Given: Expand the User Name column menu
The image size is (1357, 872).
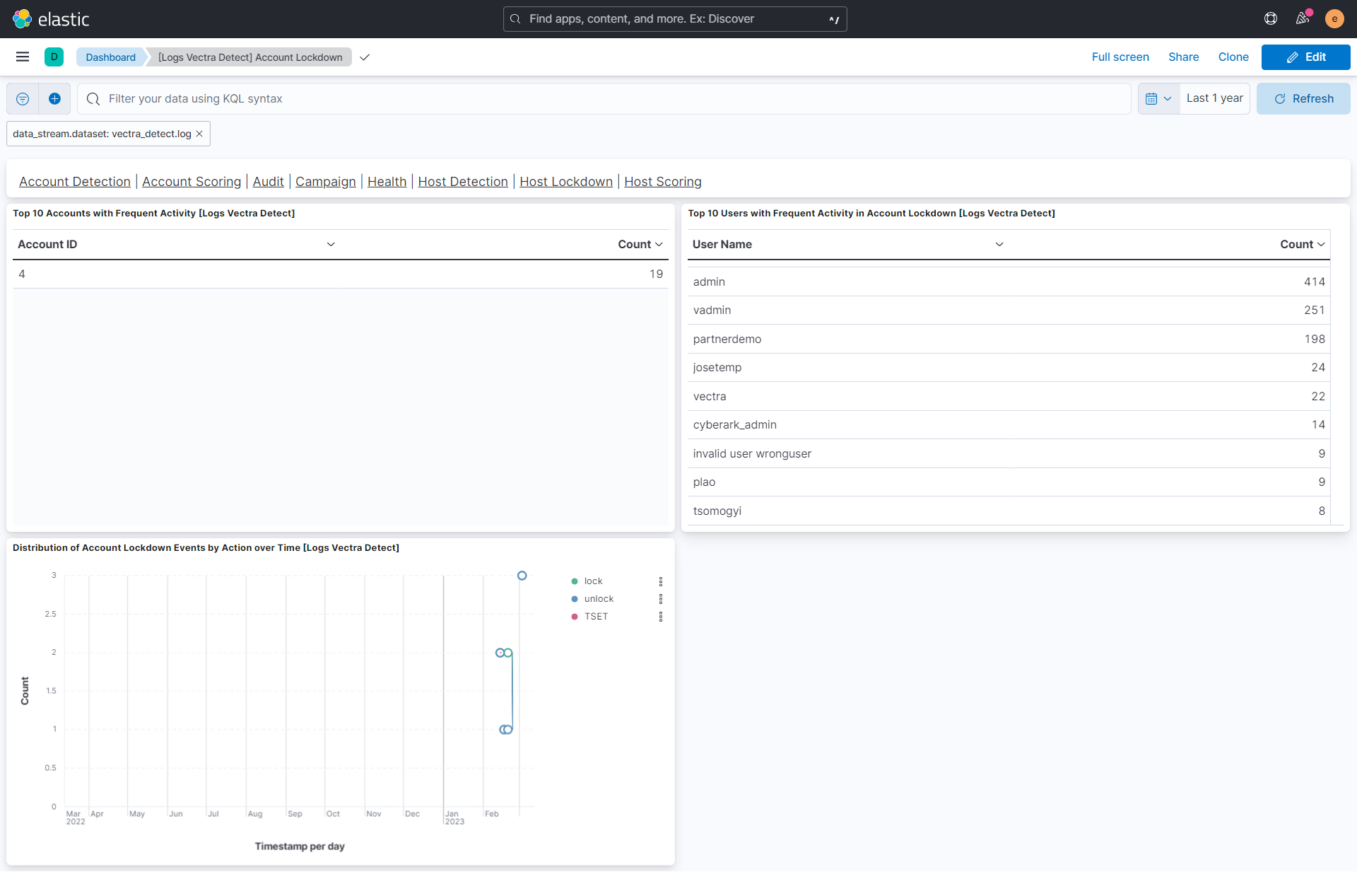Looking at the screenshot, I should tap(999, 245).
